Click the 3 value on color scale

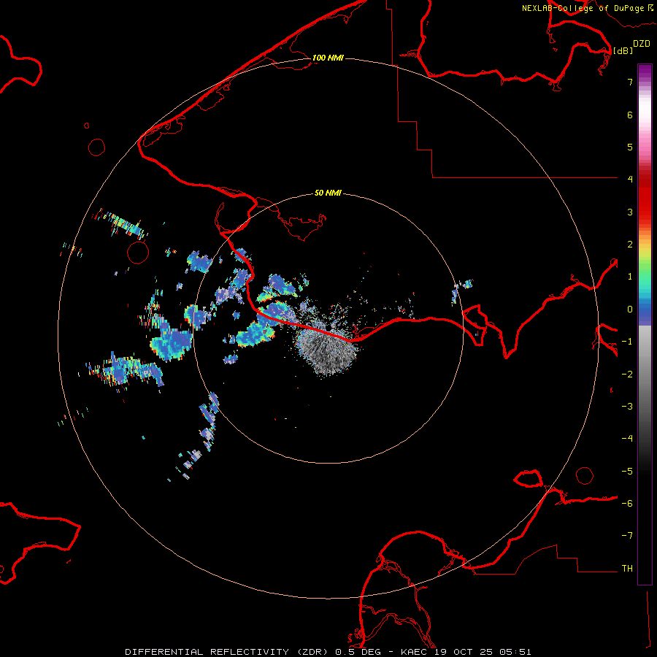pos(630,212)
